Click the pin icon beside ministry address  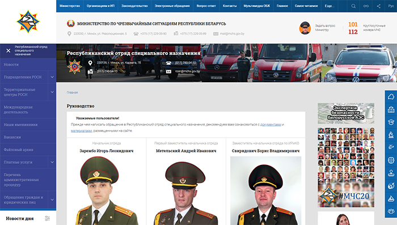tap(69, 33)
